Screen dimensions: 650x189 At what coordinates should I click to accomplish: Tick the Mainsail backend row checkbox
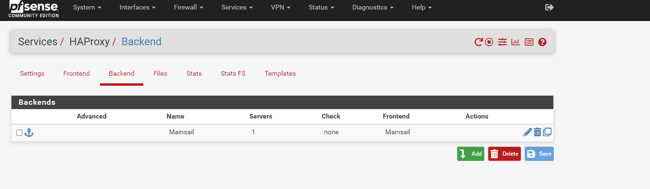[x=19, y=132]
